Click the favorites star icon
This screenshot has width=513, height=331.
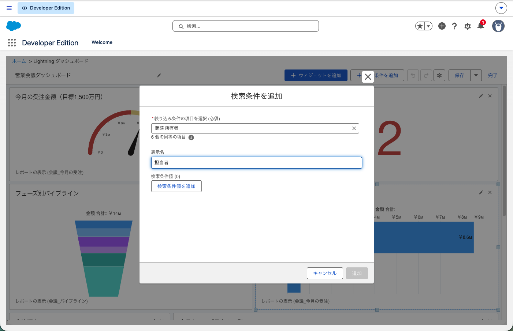pos(420,26)
